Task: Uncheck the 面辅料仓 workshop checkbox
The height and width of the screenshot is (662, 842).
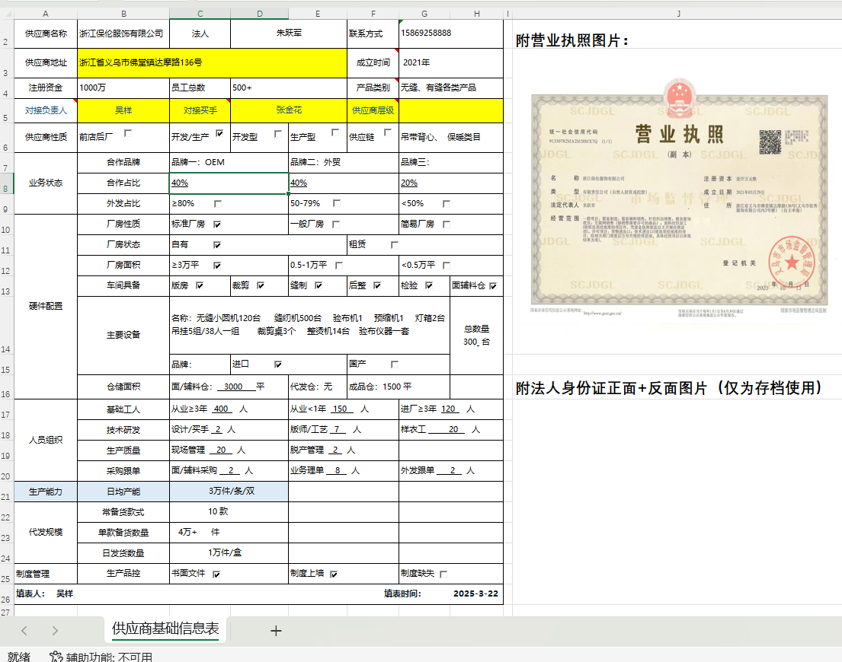Action: [494, 286]
